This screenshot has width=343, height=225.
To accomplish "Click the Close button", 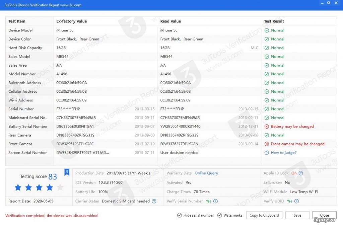I will [x=324, y=215].
